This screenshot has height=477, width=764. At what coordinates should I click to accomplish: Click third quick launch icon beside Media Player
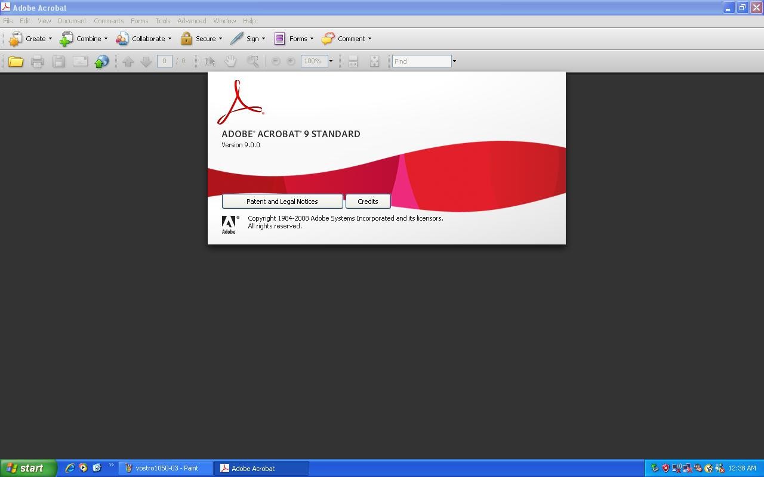(97, 468)
